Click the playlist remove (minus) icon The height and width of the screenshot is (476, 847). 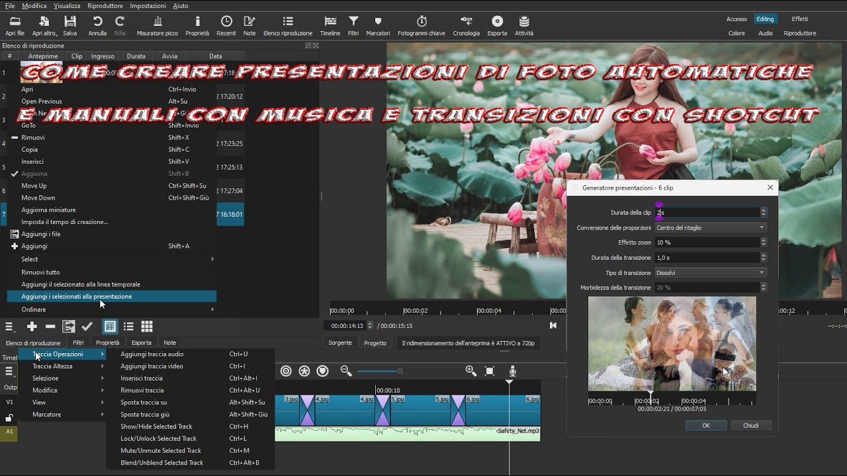(x=50, y=327)
